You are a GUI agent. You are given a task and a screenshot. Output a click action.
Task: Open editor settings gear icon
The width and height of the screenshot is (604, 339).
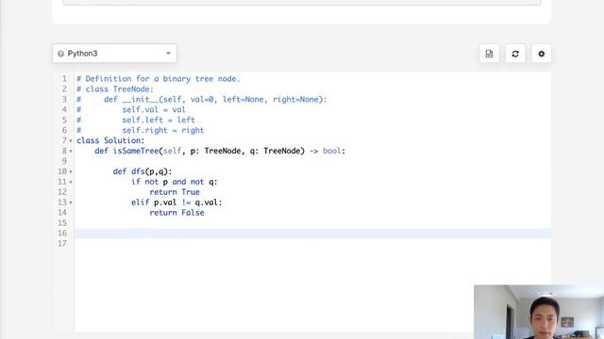[x=541, y=54]
